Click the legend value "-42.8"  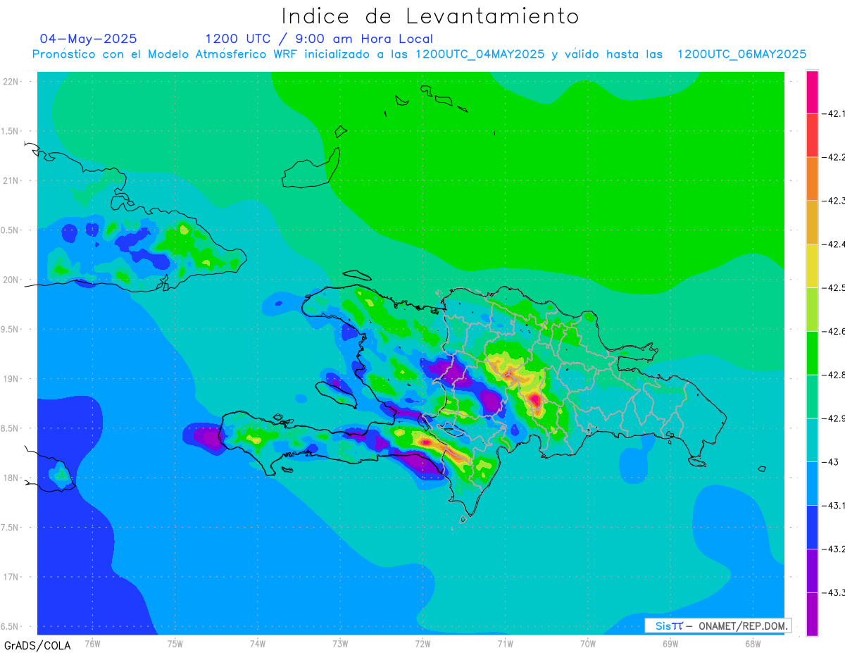[x=834, y=375]
